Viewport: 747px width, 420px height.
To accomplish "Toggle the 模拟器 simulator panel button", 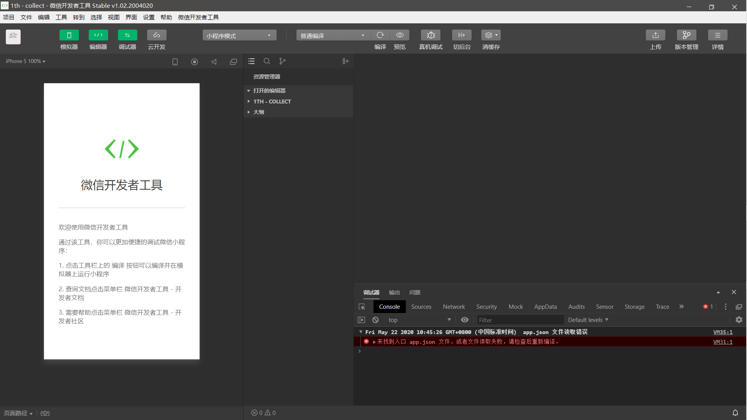I will pos(69,35).
